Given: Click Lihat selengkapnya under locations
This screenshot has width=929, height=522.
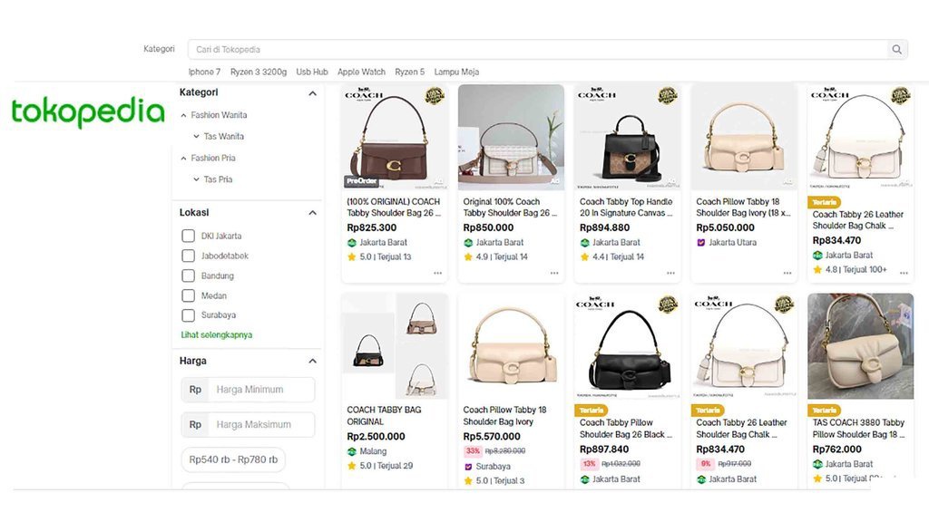Looking at the screenshot, I should click(217, 335).
